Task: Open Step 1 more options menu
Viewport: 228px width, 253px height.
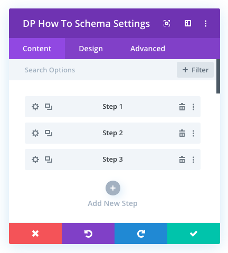Action: (x=193, y=107)
